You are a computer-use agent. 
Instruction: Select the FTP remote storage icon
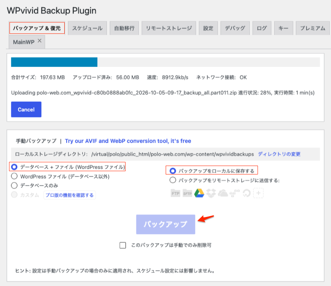tap(175, 193)
